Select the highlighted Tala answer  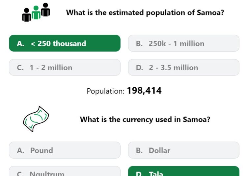pyautogui.click(x=184, y=171)
